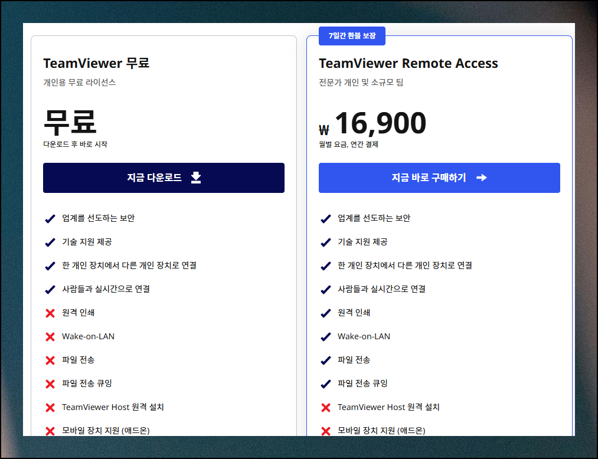Click the TeamViewer 무료 plan title
The height and width of the screenshot is (459, 598).
click(x=96, y=63)
